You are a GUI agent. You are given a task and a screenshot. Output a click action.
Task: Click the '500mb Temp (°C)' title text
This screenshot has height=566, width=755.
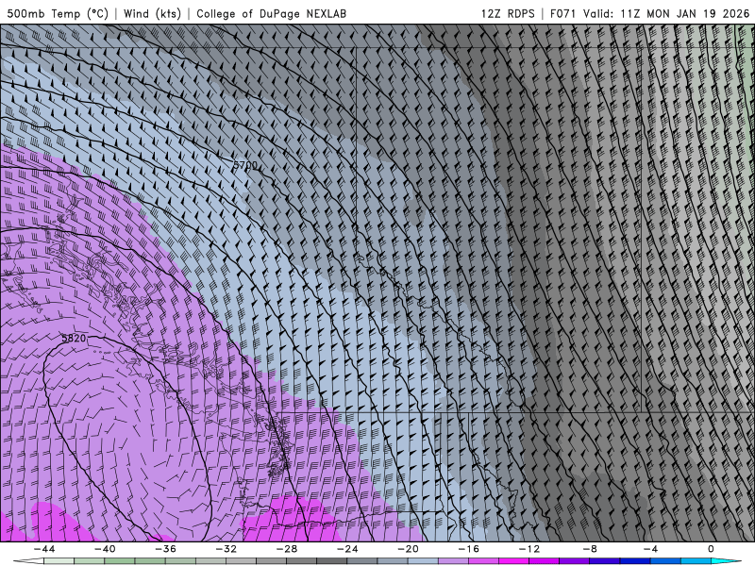[58, 13]
